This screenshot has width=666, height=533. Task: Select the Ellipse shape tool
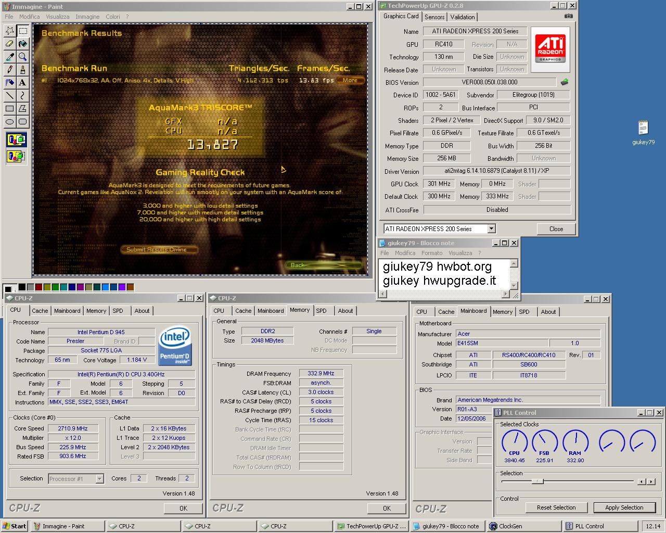(x=9, y=122)
